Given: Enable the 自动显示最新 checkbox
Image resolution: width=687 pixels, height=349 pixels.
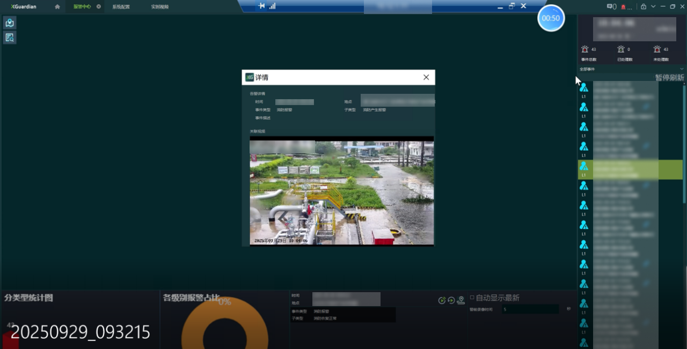Looking at the screenshot, I should click(472, 298).
